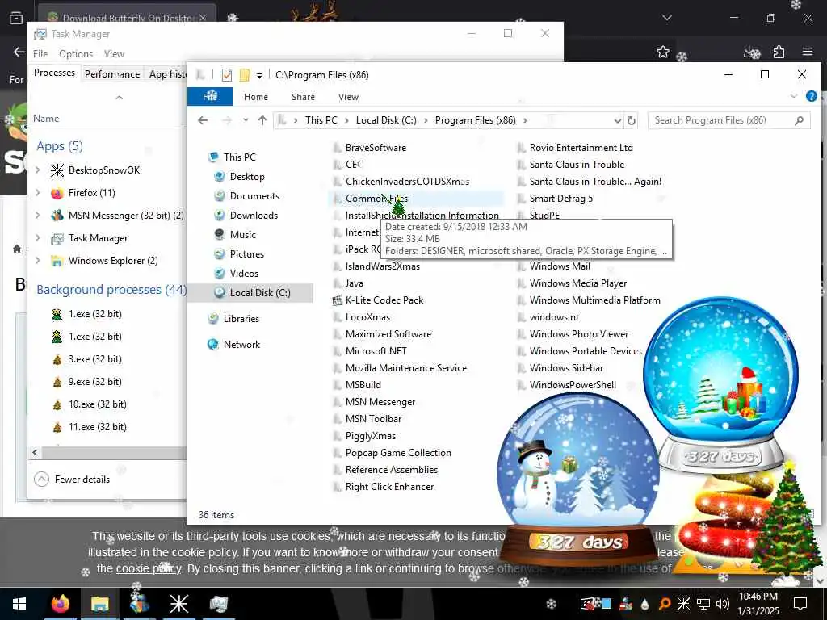
Task: Select Network in the navigation pane
Action: point(241,344)
